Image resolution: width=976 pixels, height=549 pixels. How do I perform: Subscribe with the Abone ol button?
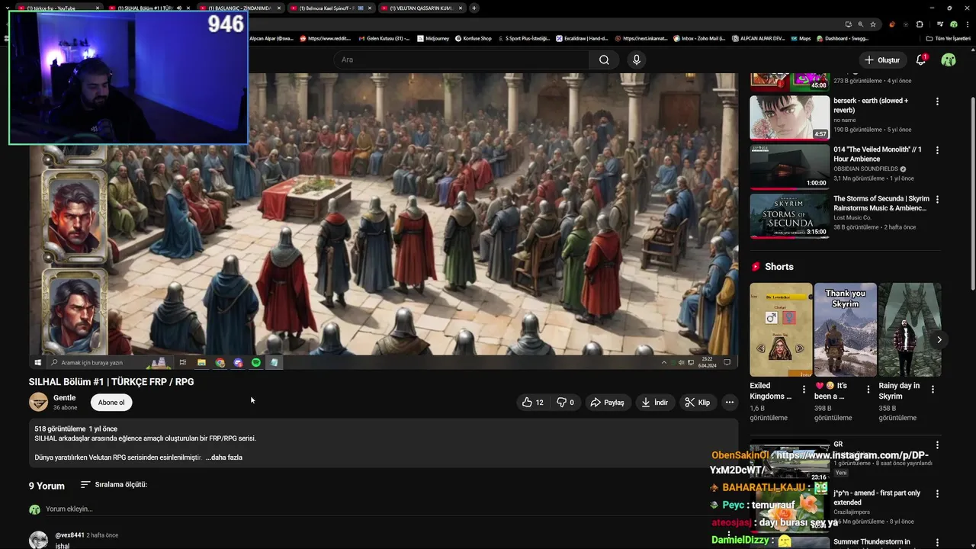[x=111, y=403]
